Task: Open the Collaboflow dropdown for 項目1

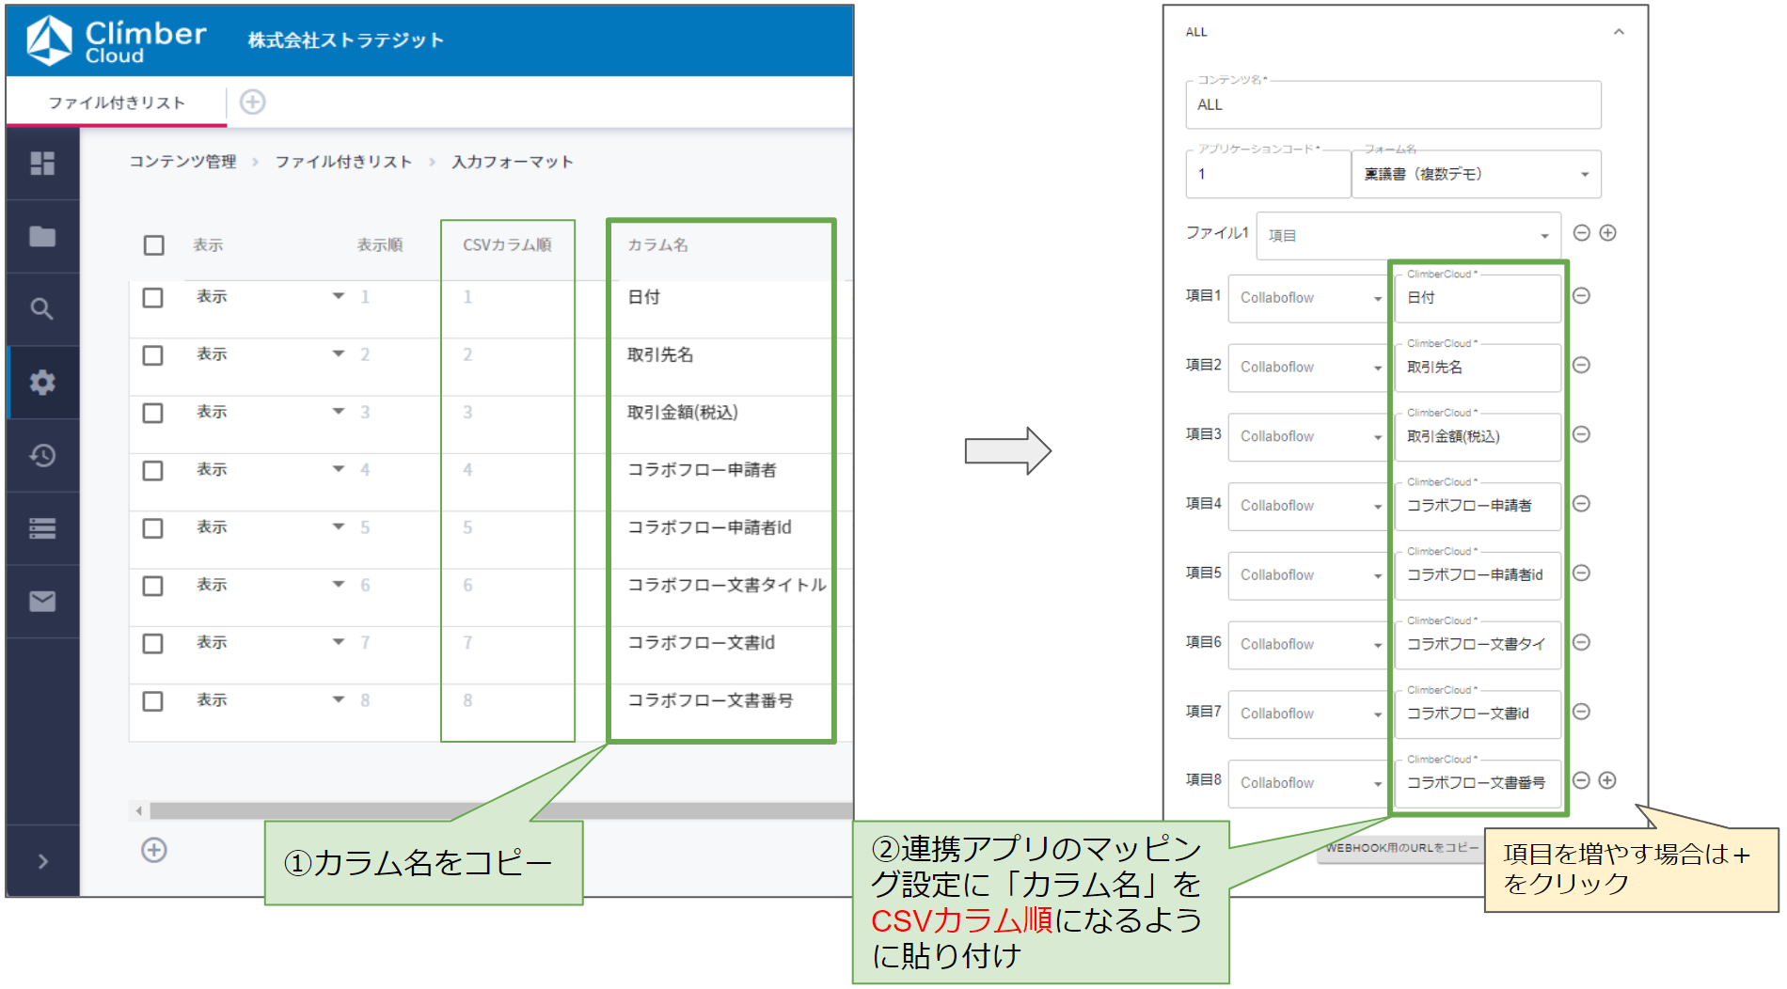Action: [x=1309, y=298]
